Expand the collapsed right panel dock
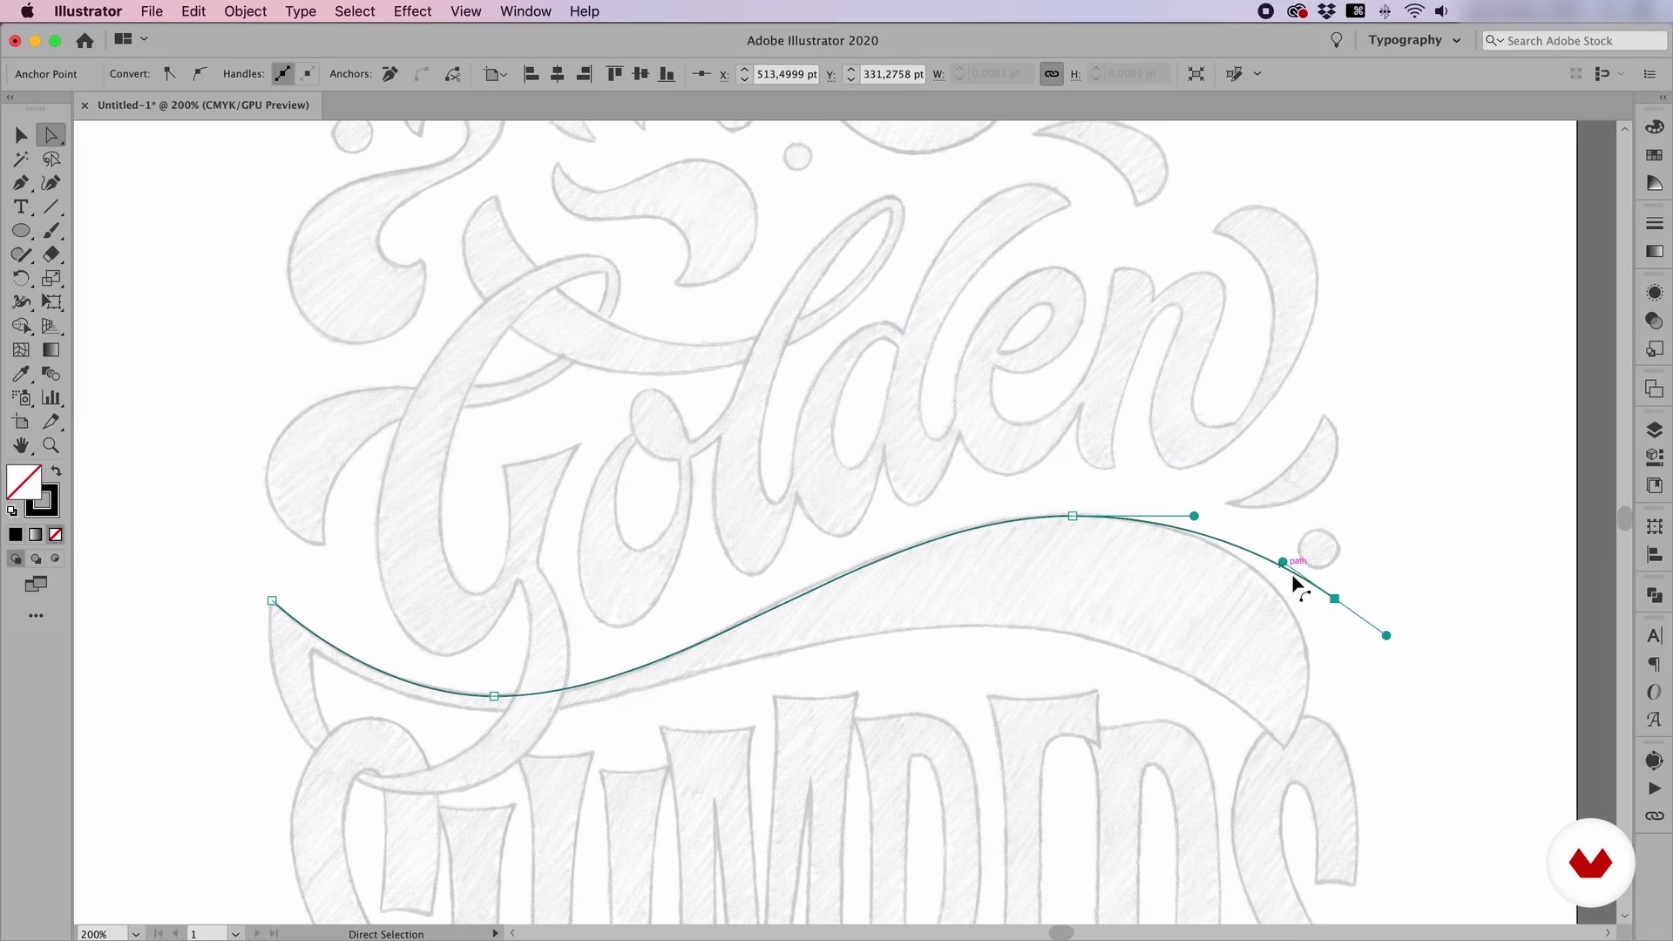 (x=1663, y=97)
